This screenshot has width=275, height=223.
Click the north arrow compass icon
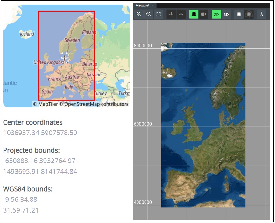tap(262, 14)
